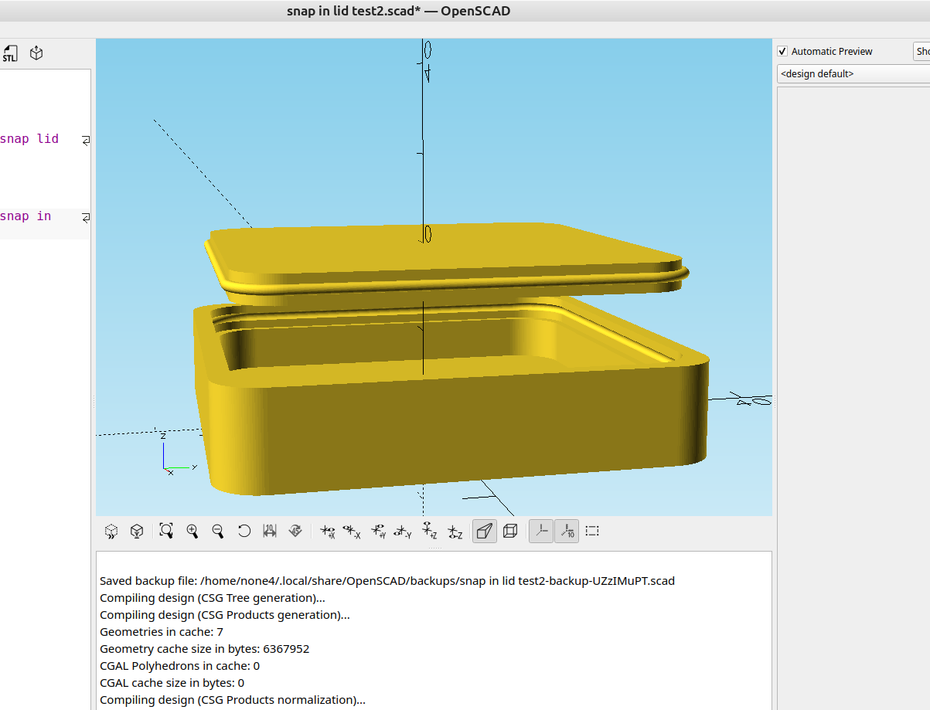Reset the view with the circular arrow

click(244, 532)
